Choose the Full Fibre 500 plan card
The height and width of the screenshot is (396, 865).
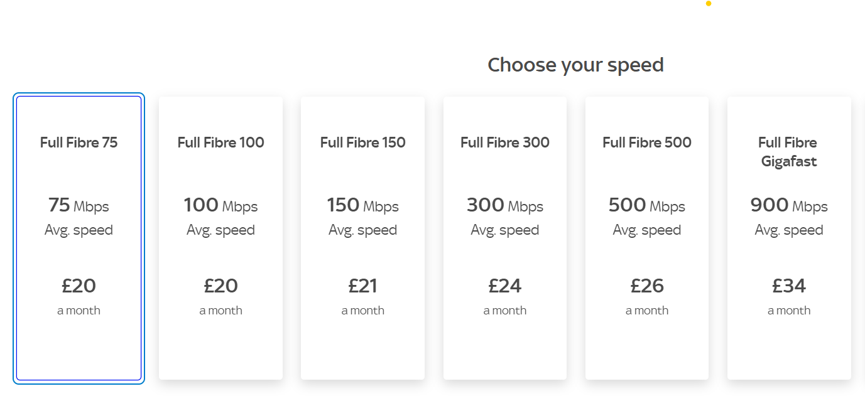click(x=647, y=238)
